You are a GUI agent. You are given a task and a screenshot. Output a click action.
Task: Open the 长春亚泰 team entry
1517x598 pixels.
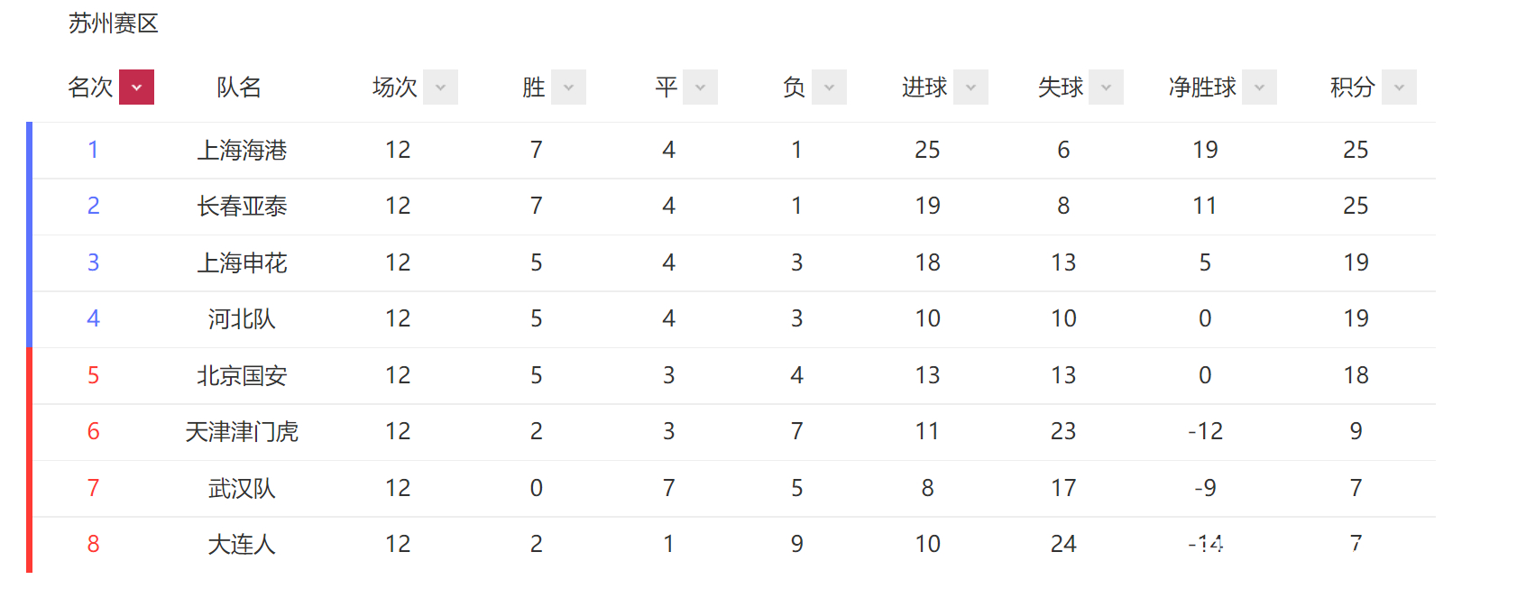[x=242, y=206]
